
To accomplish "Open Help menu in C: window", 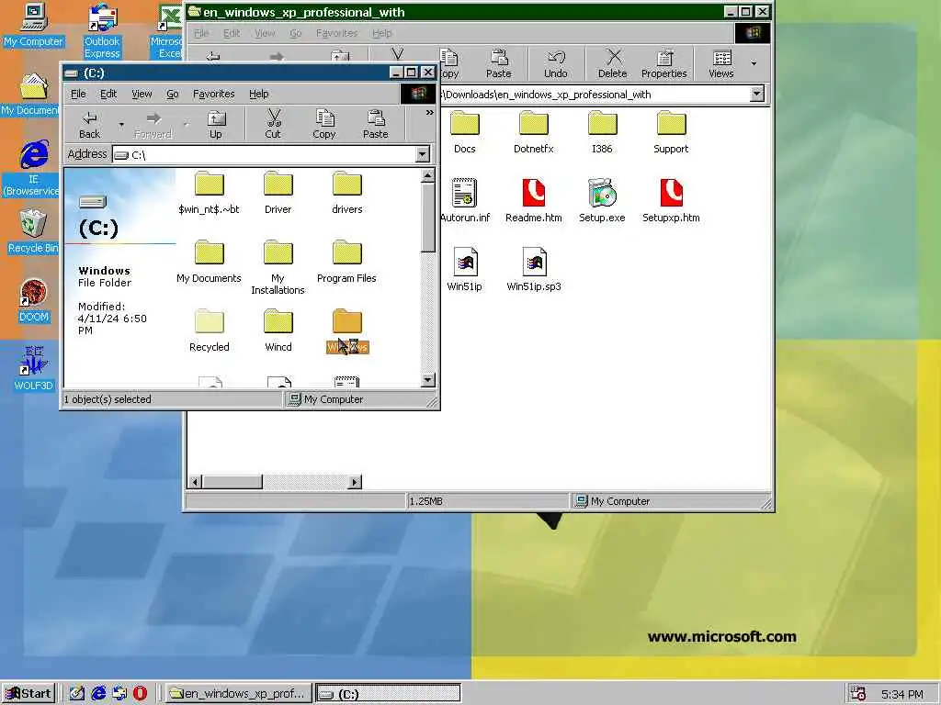I will tap(258, 94).
